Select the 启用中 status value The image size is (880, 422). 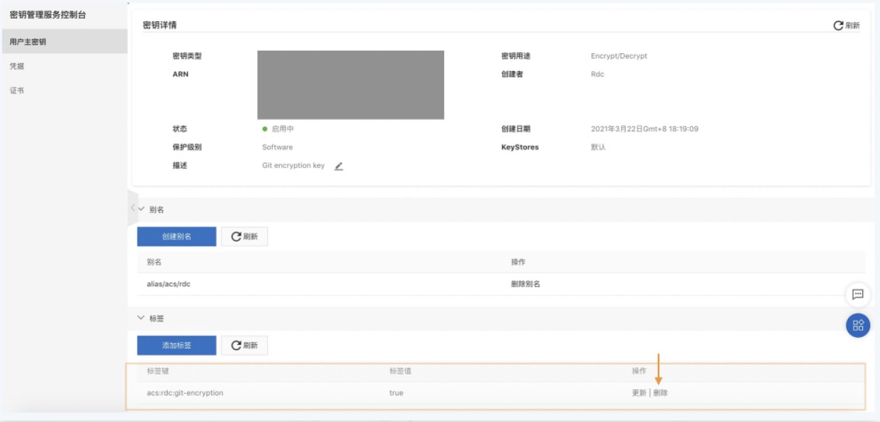(x=283, y=129)
